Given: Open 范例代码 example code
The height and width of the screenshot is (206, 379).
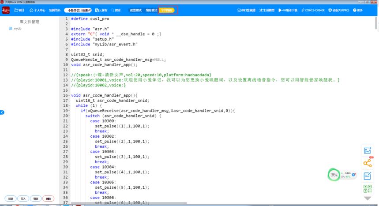Looking at the screenshot, I should point(55,11).
